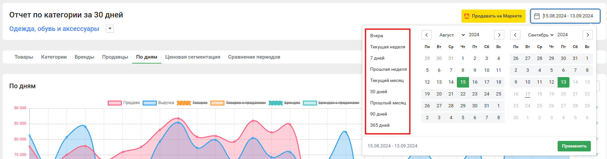Click previous arrow on September calendar
The image size is (607, 159).
515,35
